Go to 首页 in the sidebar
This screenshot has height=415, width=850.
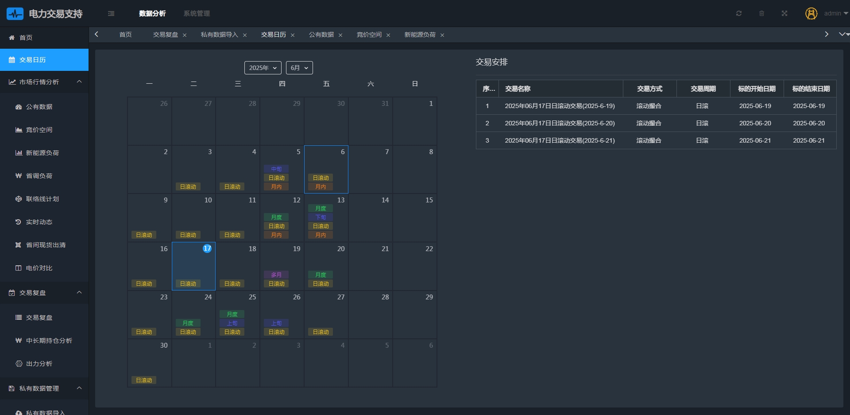(x=44, y=38)
